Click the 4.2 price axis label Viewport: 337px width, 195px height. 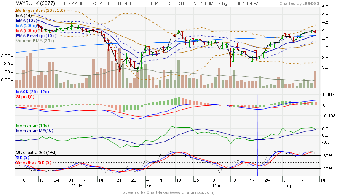point(325,39)
